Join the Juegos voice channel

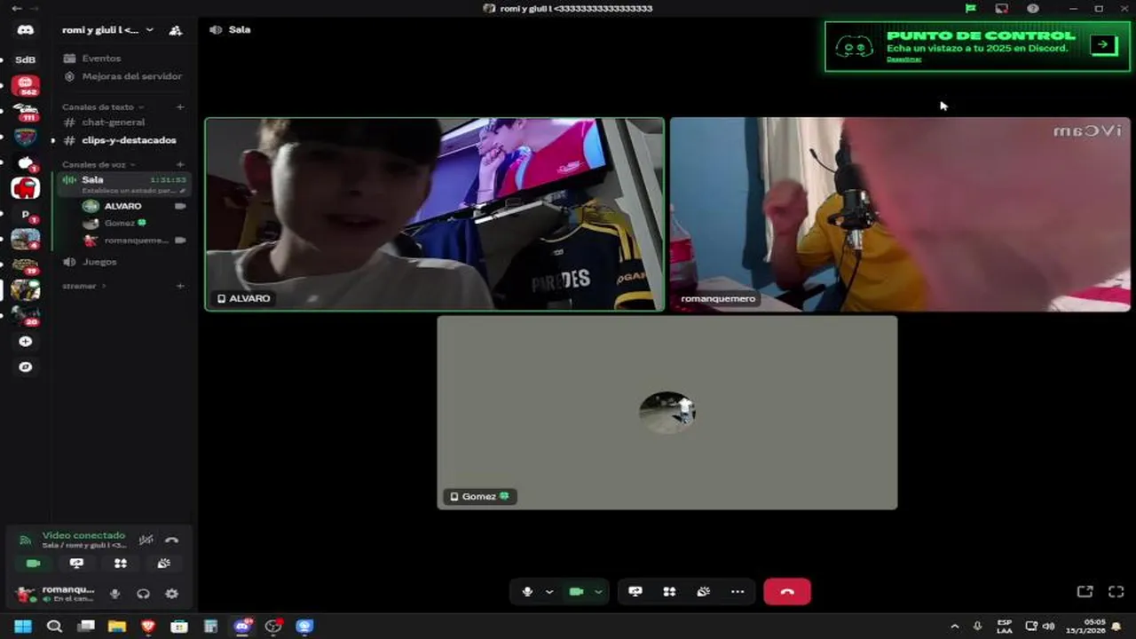122,262
